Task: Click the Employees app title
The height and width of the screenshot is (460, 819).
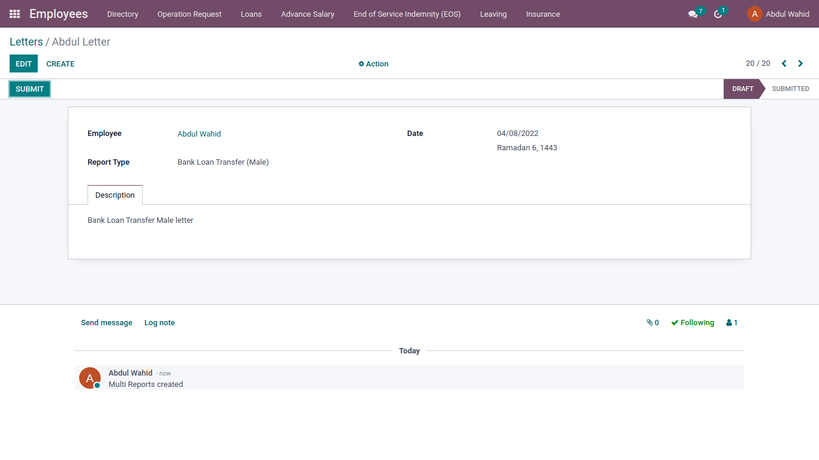Action: click(59, 14)
